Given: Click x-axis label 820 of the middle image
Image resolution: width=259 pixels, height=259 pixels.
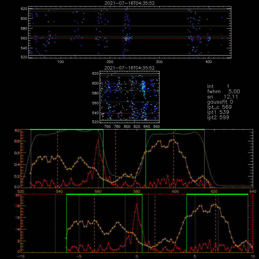Looking at the screenshot, I should 137,127.
